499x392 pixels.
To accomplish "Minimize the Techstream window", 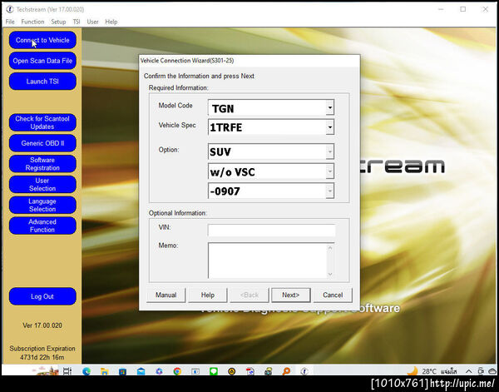I will coord(441,9).
